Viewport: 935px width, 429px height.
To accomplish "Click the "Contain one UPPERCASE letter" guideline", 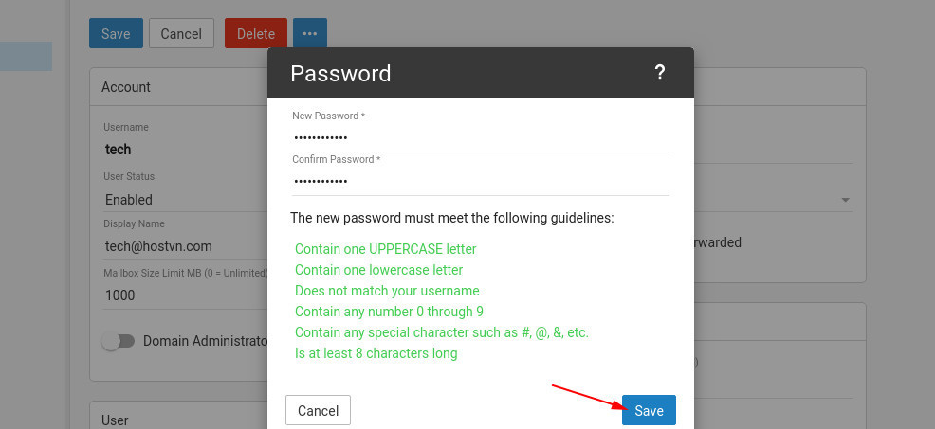I will click(386, 249).
